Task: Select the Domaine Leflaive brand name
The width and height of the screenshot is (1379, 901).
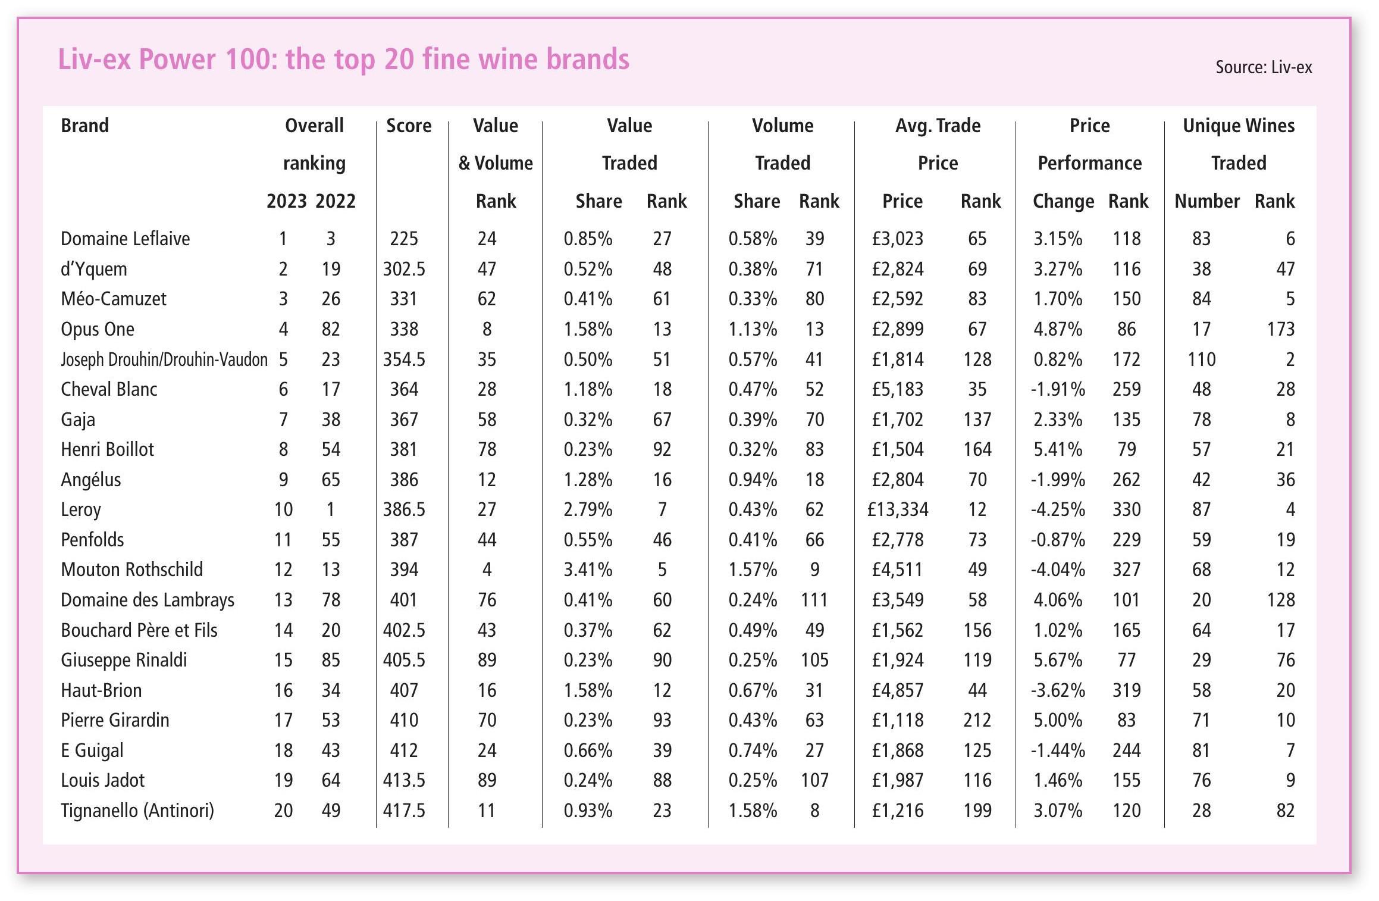Action: pyautogui.click(x=125, y=239)
